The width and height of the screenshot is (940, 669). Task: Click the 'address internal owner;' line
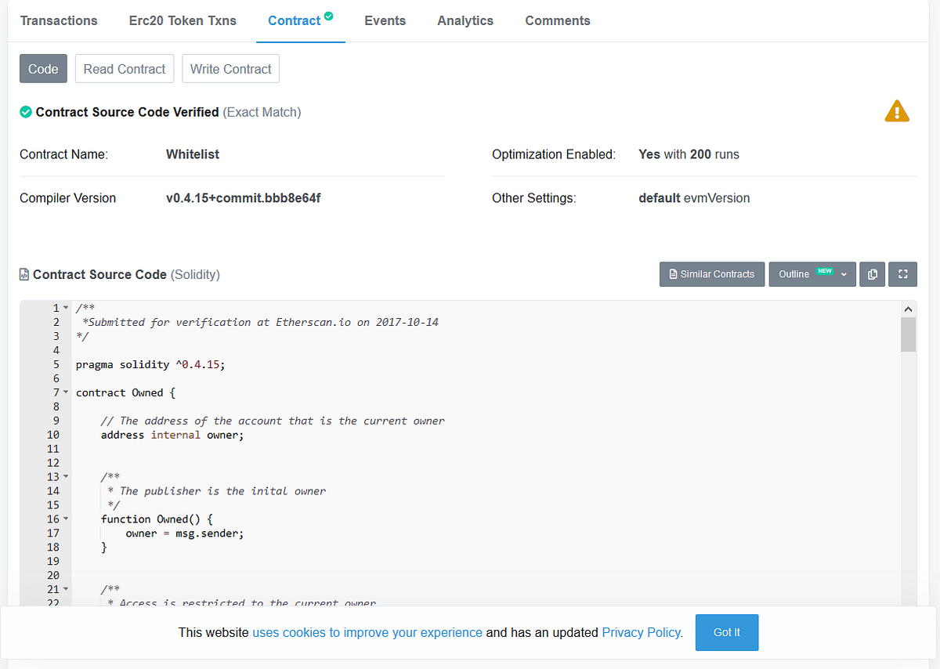(172, 435)
